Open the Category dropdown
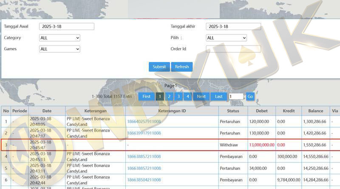340x189 pixels. 59,38
